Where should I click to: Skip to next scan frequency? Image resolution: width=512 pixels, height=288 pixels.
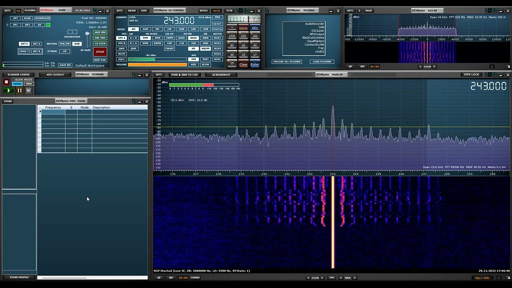coord(28,91)
